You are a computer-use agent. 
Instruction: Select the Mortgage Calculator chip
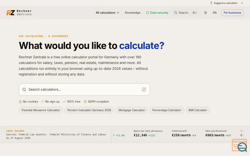(132, 110)
